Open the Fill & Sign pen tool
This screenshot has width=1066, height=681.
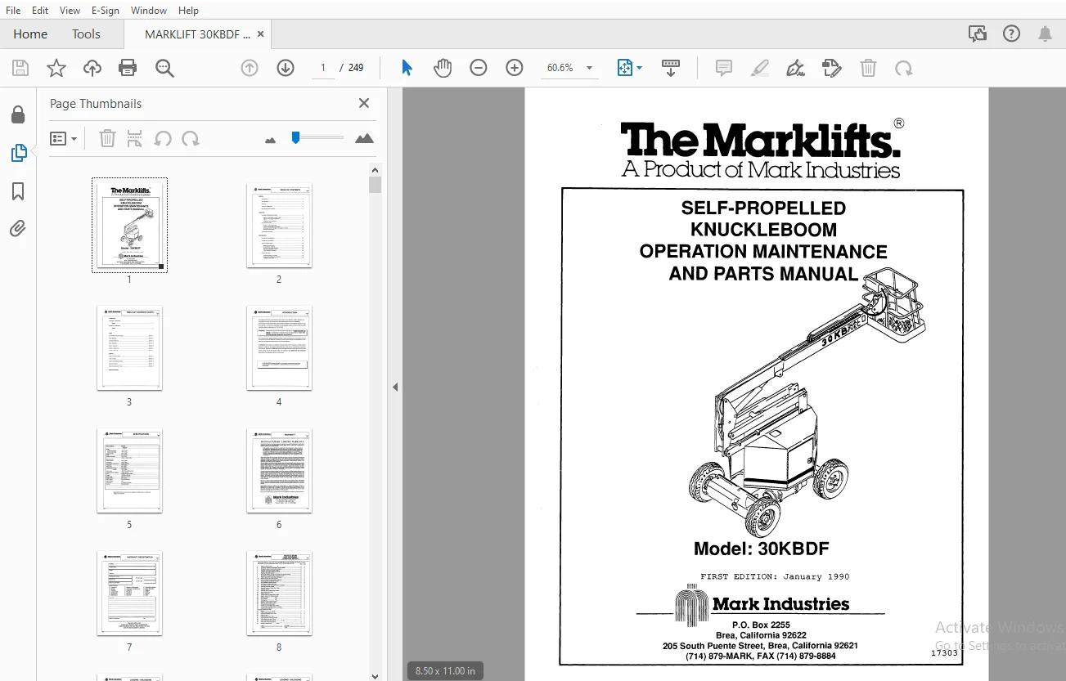click(795, 68)
